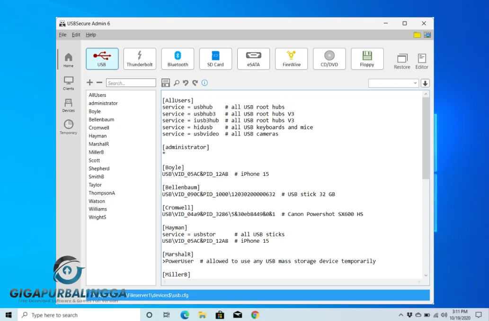
Task: Open the Edit menu
Action: click(x=76, y=34)
